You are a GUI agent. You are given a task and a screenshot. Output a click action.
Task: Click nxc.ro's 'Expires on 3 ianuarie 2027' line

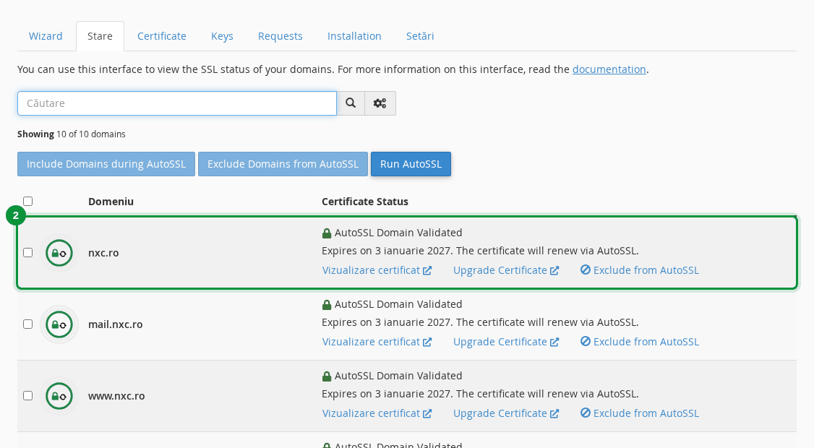pyautogui.click(x=480, y=251)
